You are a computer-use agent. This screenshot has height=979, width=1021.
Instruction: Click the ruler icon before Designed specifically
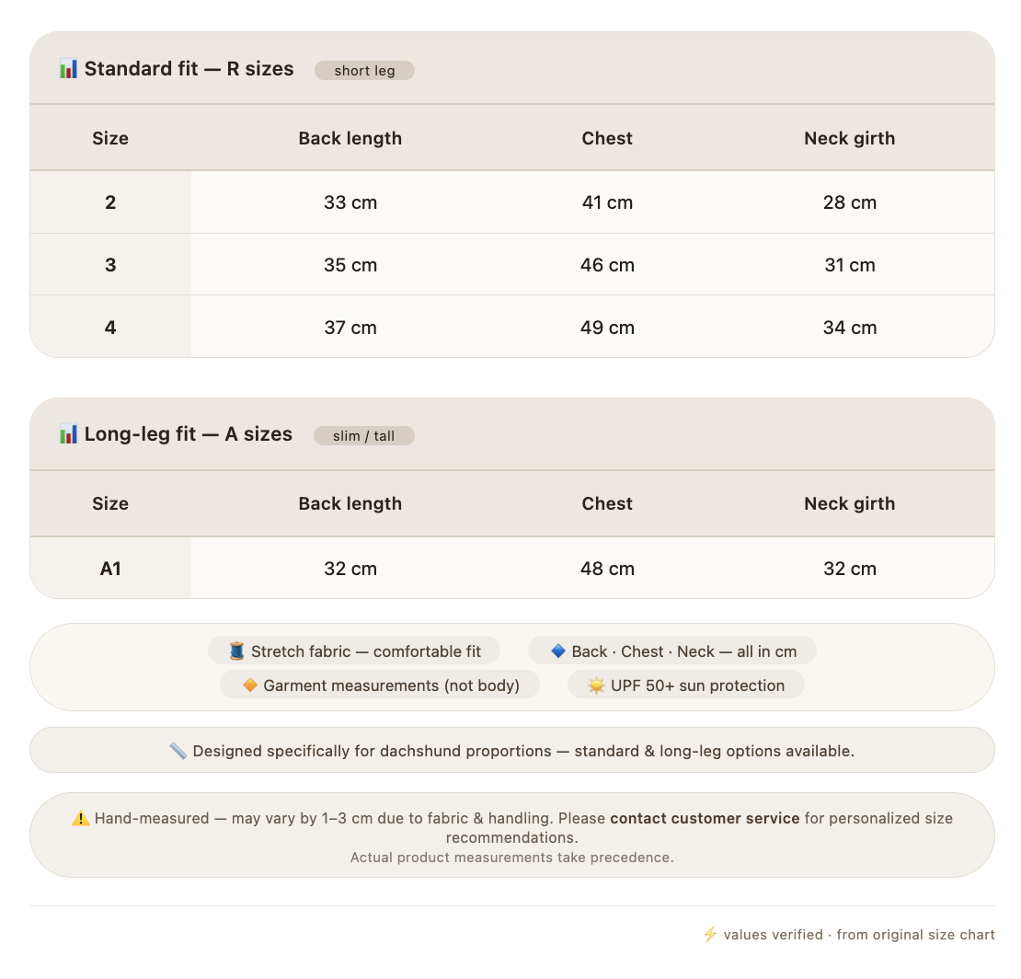(178, 751)
